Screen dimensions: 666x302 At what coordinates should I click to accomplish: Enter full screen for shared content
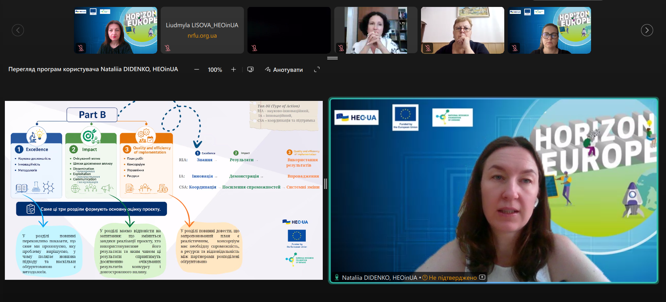317,70
